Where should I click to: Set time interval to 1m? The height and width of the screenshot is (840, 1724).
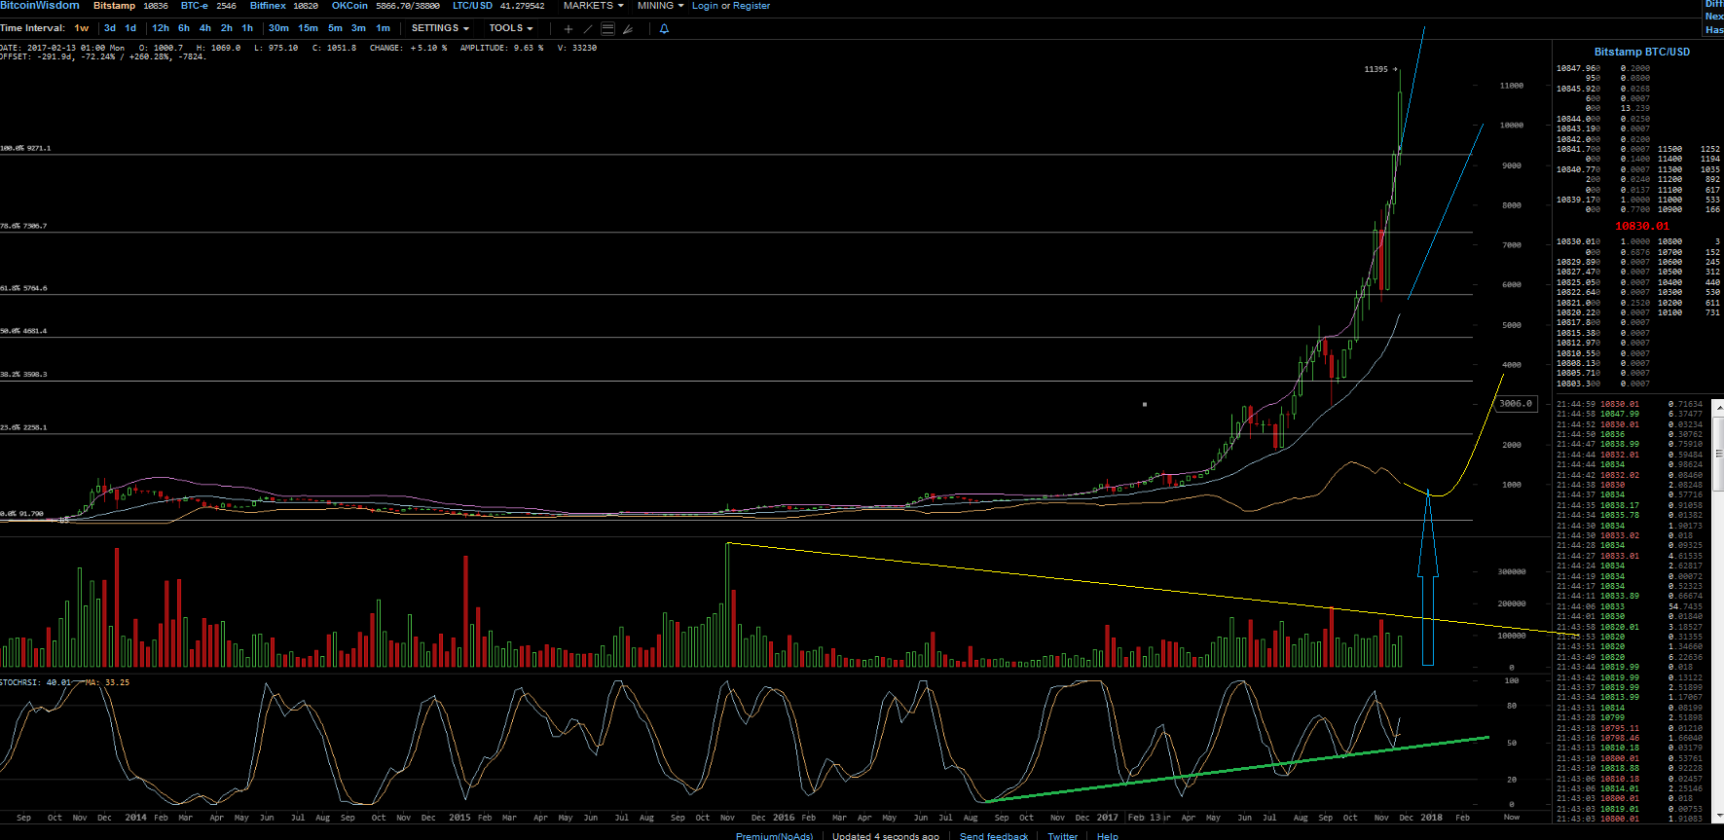tap(384, 28)
